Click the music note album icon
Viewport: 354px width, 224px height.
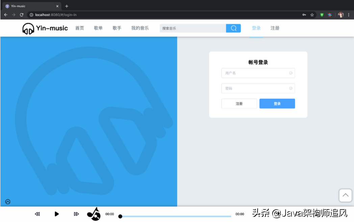(x=94, y=214)
